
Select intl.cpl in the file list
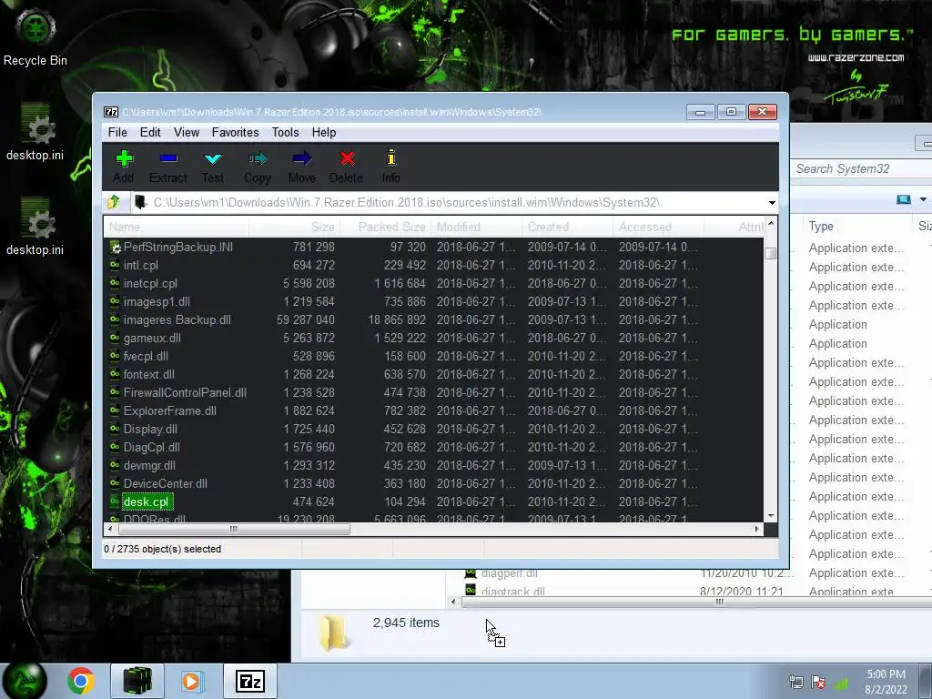point(141,265)
